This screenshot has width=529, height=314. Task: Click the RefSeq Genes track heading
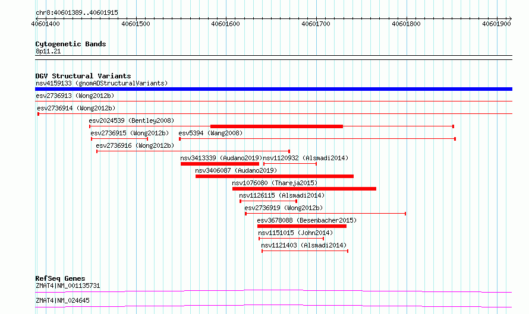(60, 278)
